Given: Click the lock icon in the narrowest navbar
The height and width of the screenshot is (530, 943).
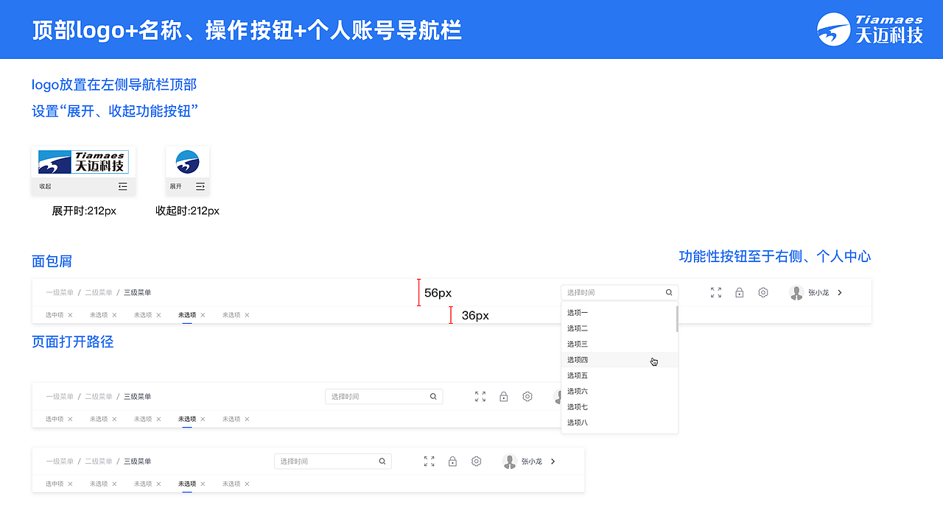Looking at the screenshot, I should pos(452,462).
